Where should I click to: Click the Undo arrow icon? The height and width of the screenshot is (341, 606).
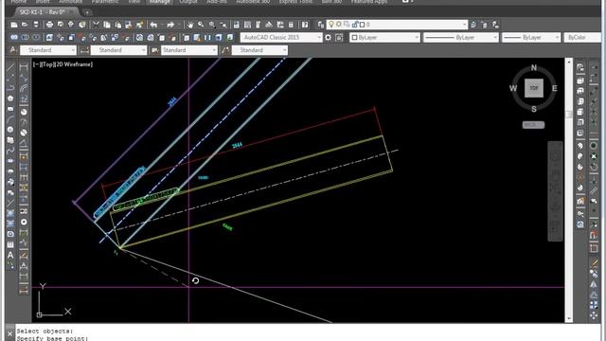pos(153,25)
